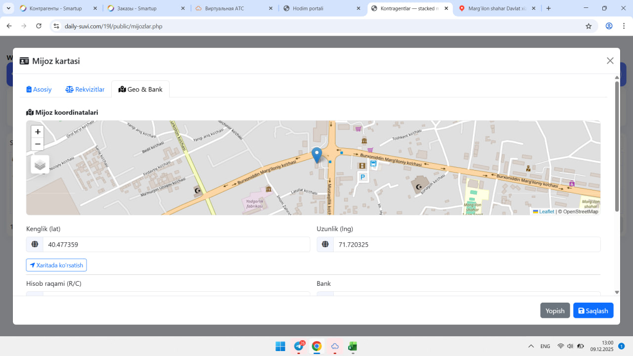Show hidden system tray icons
Viewport: 633px width, 356px height.
coord(531,346)
